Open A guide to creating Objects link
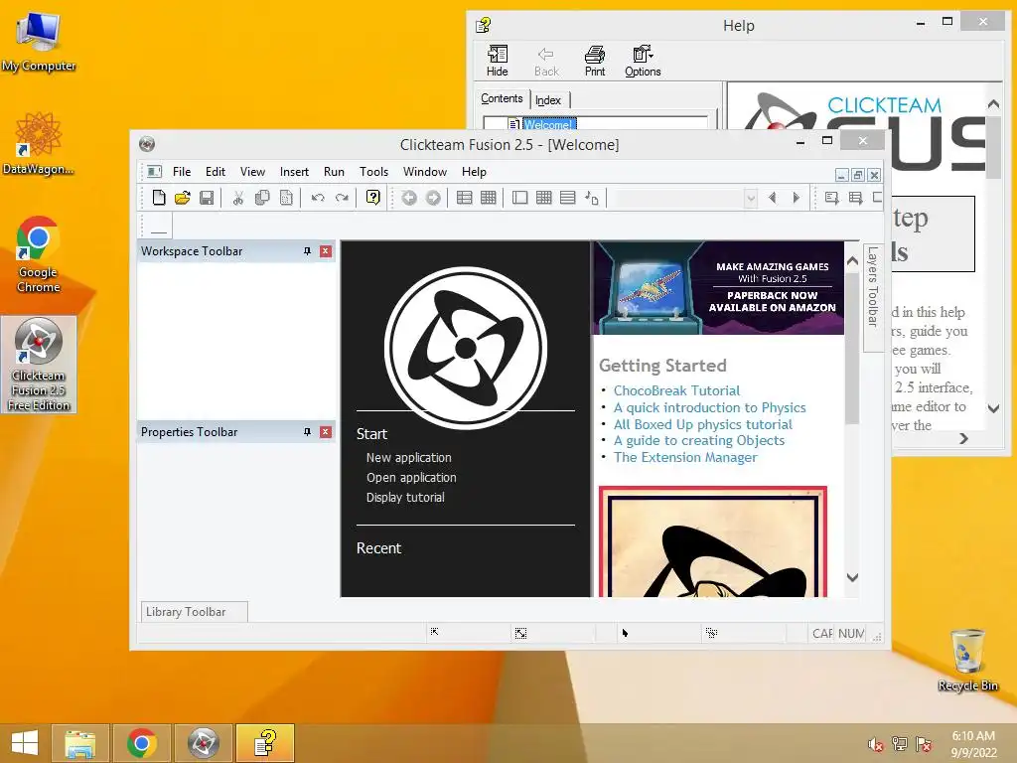1017x763 pixels. pyautogui.click(x=699, y=440)
